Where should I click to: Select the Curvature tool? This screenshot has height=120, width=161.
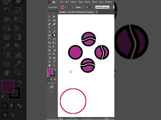coord(54,24)
